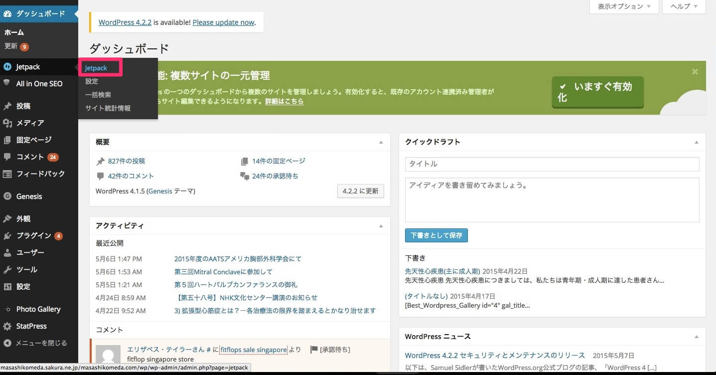Image resolution: width=716 pixels, height=375 pixels.
Task: Click the 42件のコメント link
Action: (x=131, y=176)
